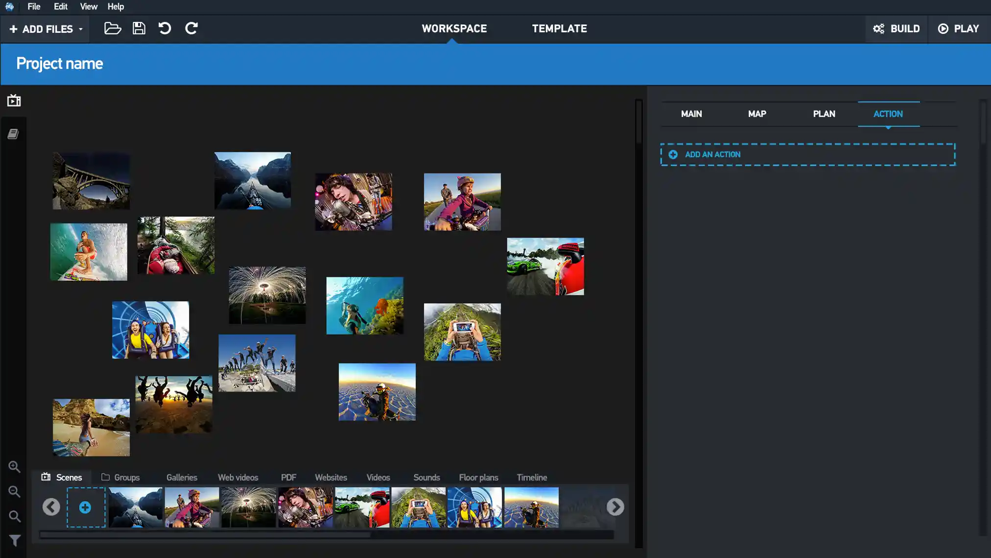Select the green drift car strip thumbnail
This screenshot has height=558, width=991.
[362, 508]
